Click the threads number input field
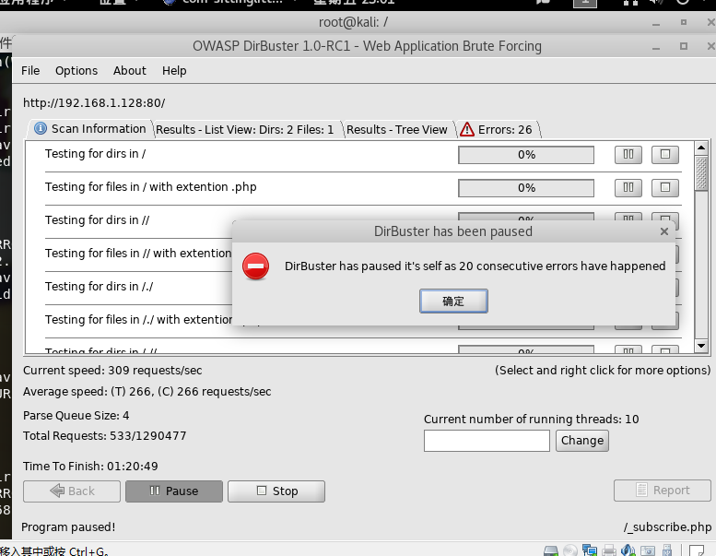The height and width of the screenshot is (556, 716). [487, 441]
